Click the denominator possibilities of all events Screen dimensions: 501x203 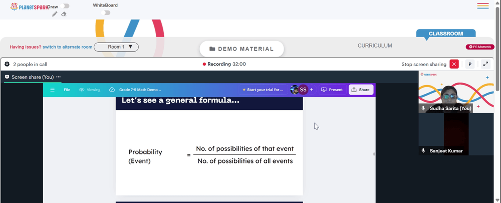[245, 161]
